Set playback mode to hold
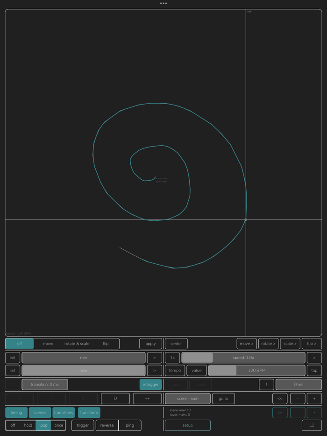 28,425
